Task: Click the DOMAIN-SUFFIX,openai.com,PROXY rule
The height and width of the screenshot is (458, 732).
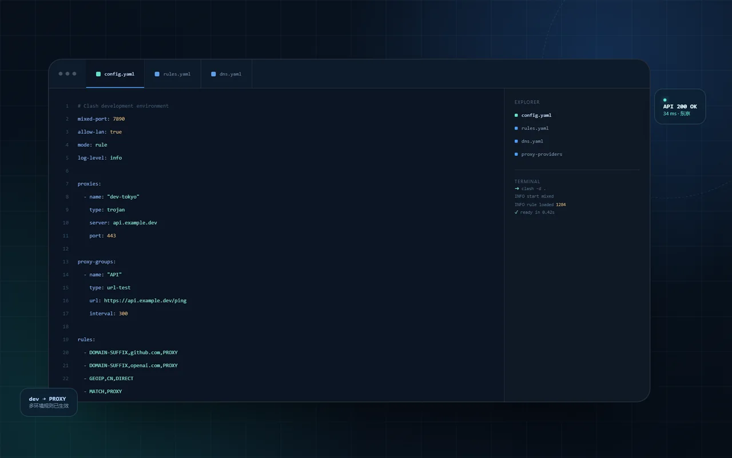Action: [130, 365]
